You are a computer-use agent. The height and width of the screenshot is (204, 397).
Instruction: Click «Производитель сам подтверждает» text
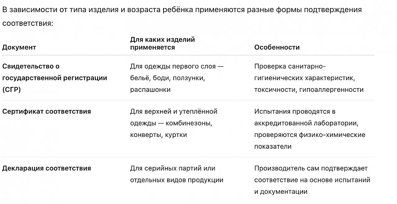point(311,168)
